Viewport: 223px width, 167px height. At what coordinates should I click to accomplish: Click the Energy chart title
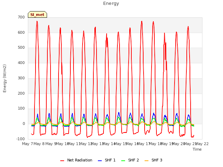tap(111, 3)
